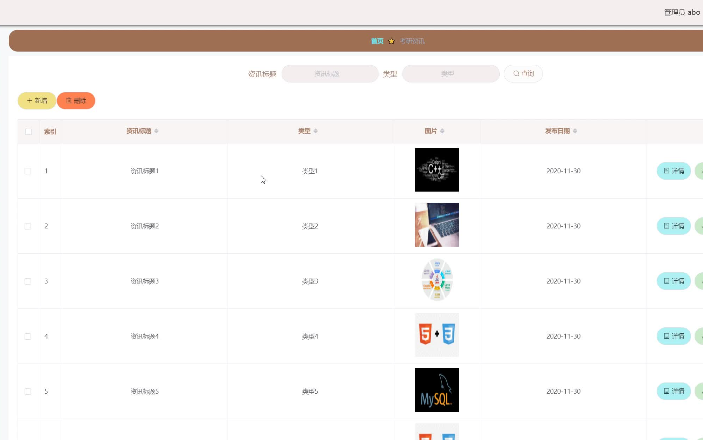Click the C++ word cloud thumbnail in row 1
This screenshot has height=440, width=703.
pyautogui.click(x=437, y=169)
